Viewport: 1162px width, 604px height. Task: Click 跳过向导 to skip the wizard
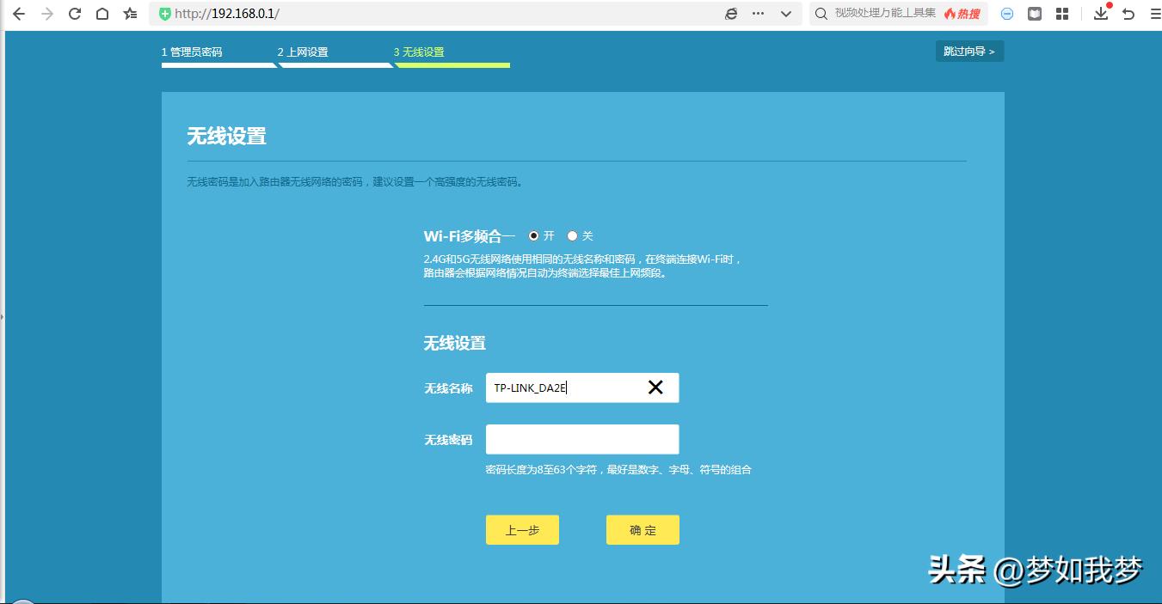coord(969,51)
